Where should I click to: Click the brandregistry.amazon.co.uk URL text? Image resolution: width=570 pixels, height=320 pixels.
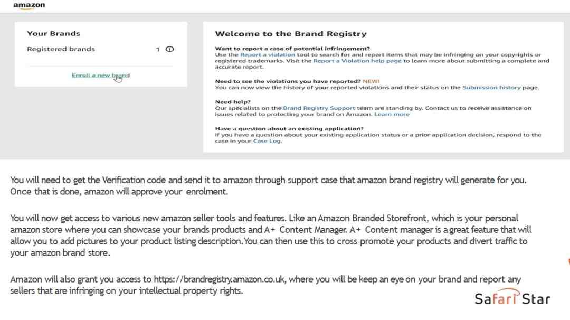coord(219,279)
